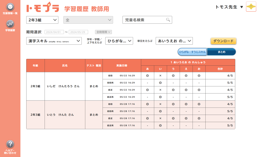Click 直近 05/22 16:29 row
Viewport: 280px width, 157px height.
click(x=169, y=90)
